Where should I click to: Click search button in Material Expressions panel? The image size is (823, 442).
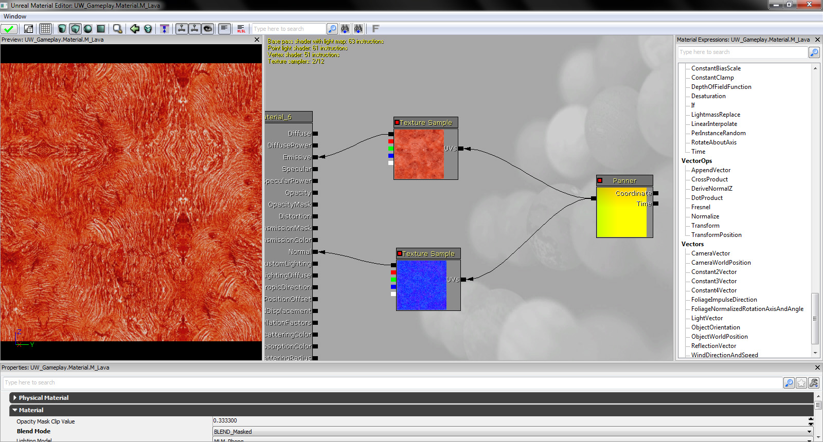click(814, 52)
